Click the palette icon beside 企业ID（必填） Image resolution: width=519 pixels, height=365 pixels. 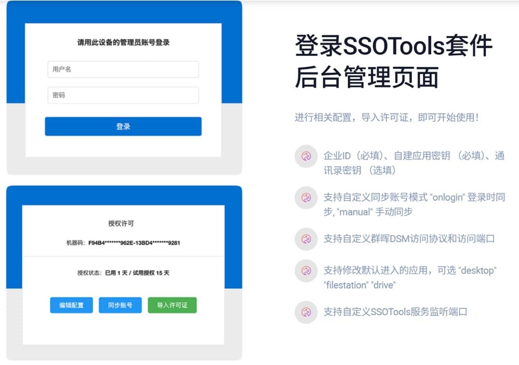(x=306, y=156)
